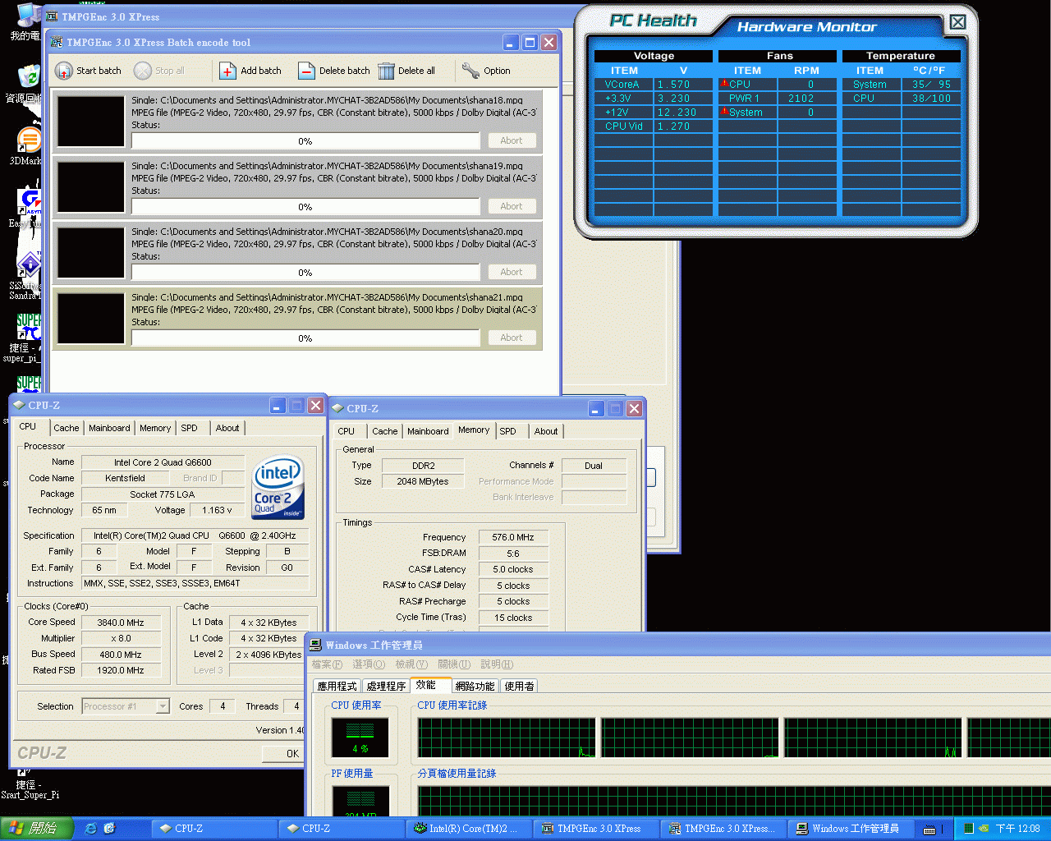Screen dimensions: 1051x841
Task: Click the shana20.mpg progress bar
Action: point(305,273)
